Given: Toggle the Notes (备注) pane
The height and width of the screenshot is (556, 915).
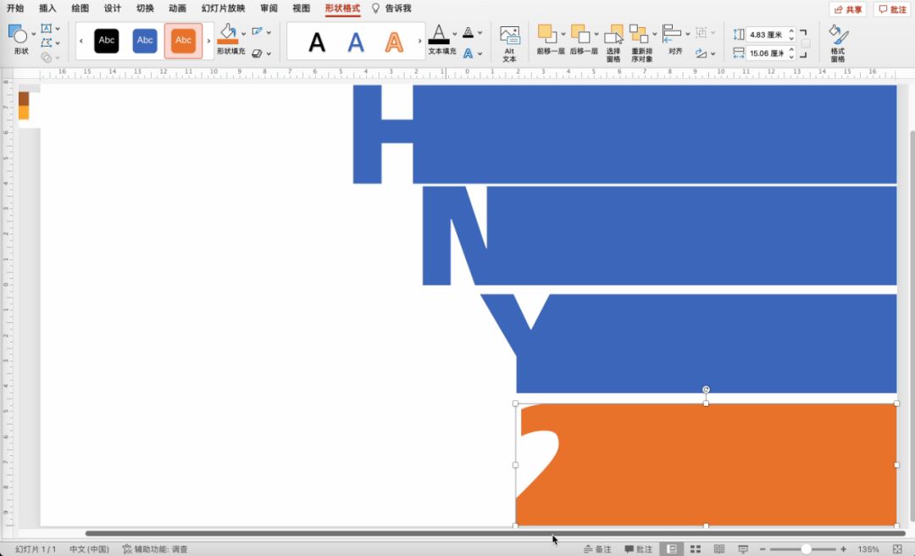Looking at the screenshot, I should coord(597,549).
